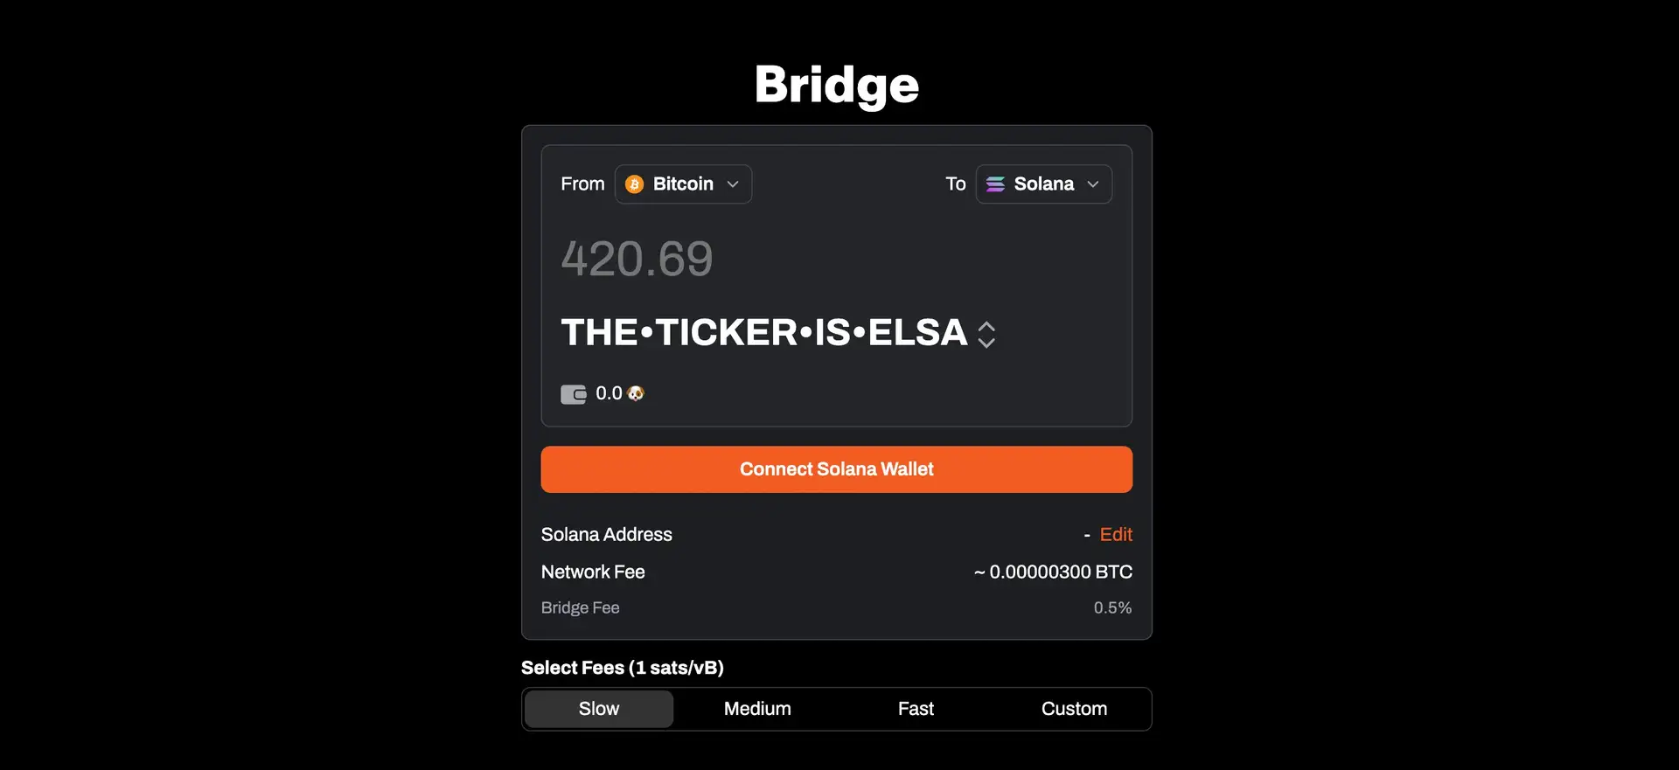
Task: Click the Solana Address label
Action: pyautogui.click(x=606, y=535)
